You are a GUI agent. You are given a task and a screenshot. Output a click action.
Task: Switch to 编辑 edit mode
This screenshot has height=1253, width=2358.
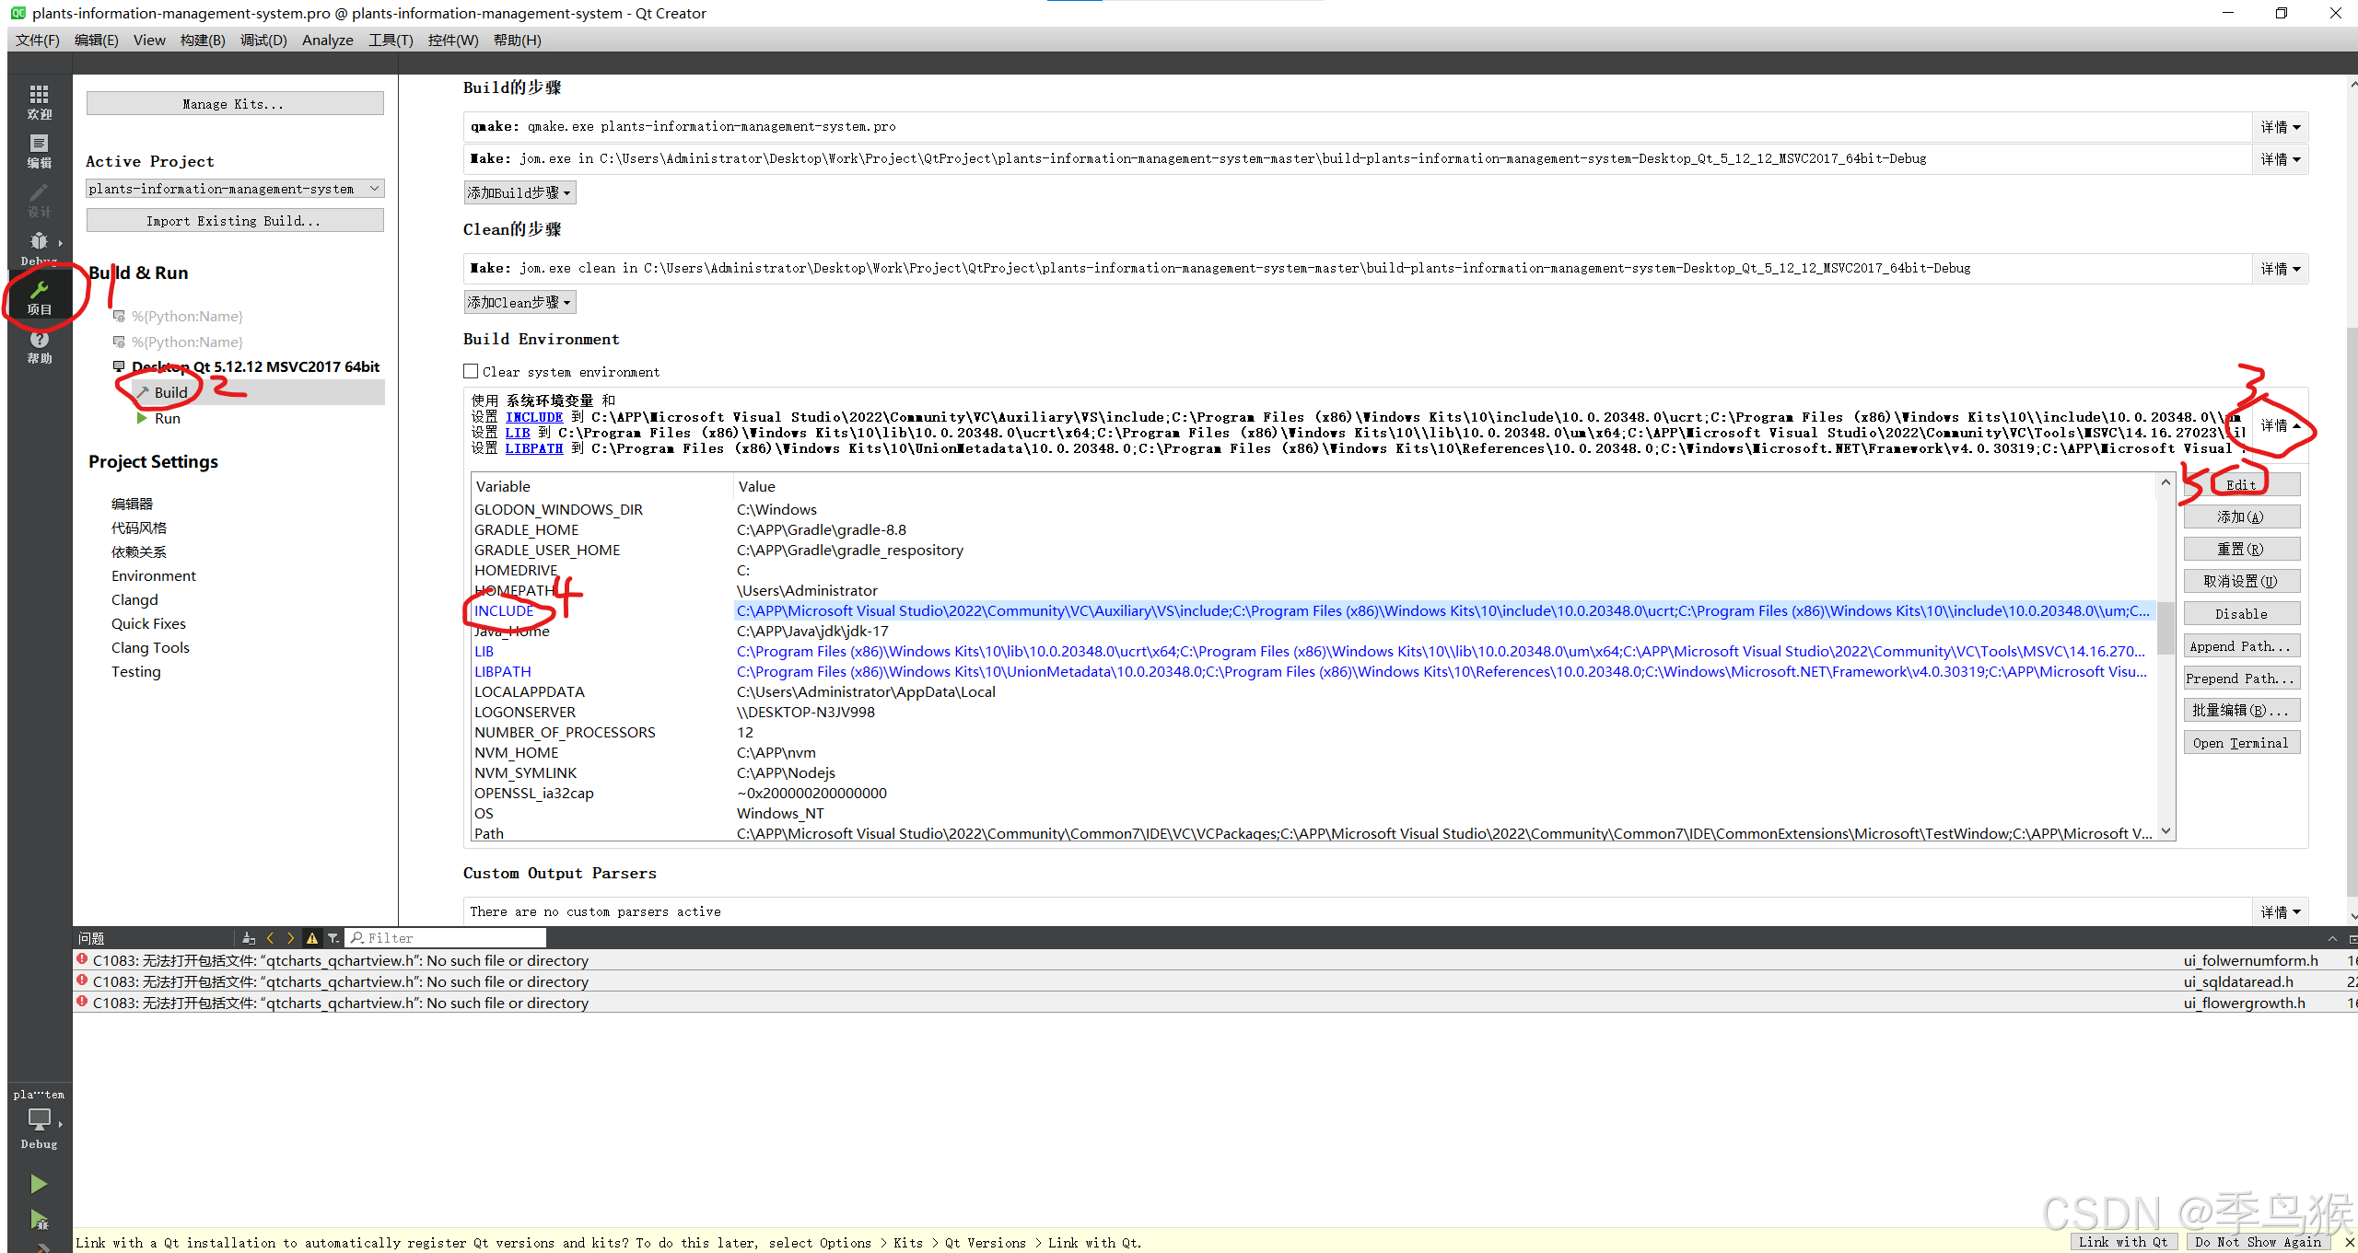(x=39, y=151)
